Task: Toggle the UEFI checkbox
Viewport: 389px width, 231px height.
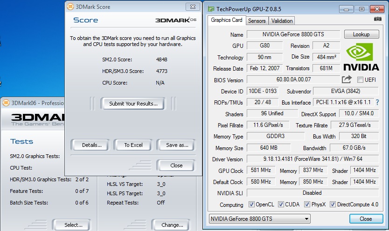Action: (x=360, y=79)
